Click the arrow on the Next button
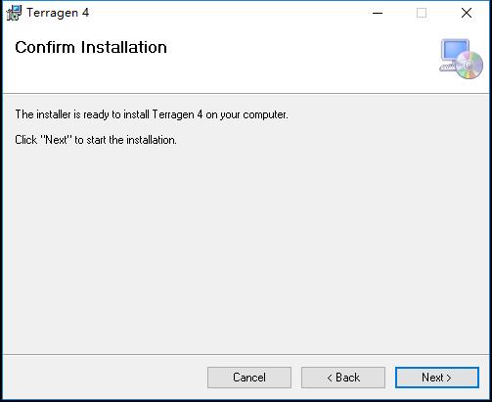Image resolution: width=492 pixels, height=402 pixels. click(449, 378)
